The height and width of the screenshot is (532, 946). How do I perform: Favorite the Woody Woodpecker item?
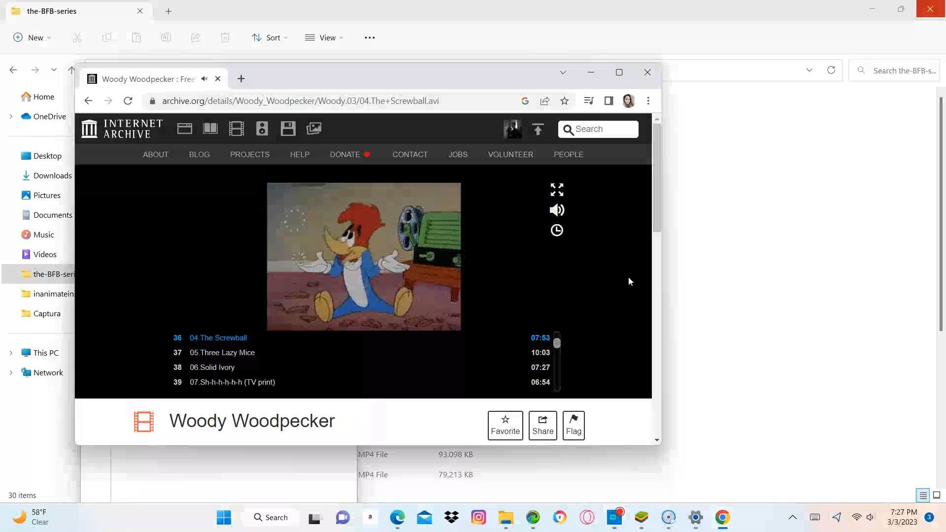click(506, 426)
